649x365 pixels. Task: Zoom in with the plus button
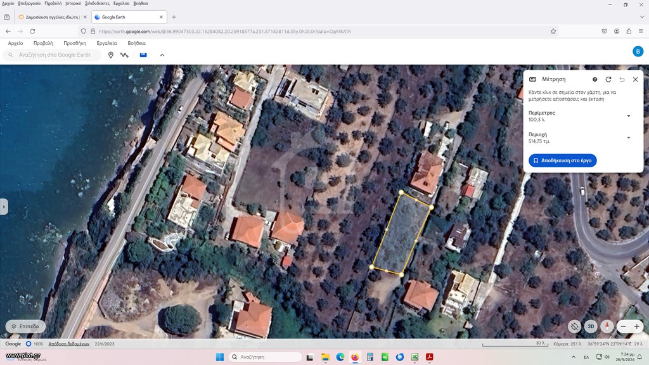[636, 326]
